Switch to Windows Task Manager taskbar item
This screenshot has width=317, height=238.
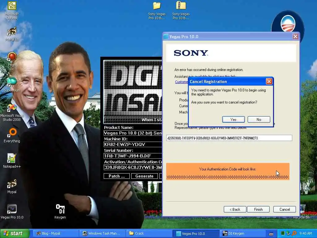click(x=102, y=233)
